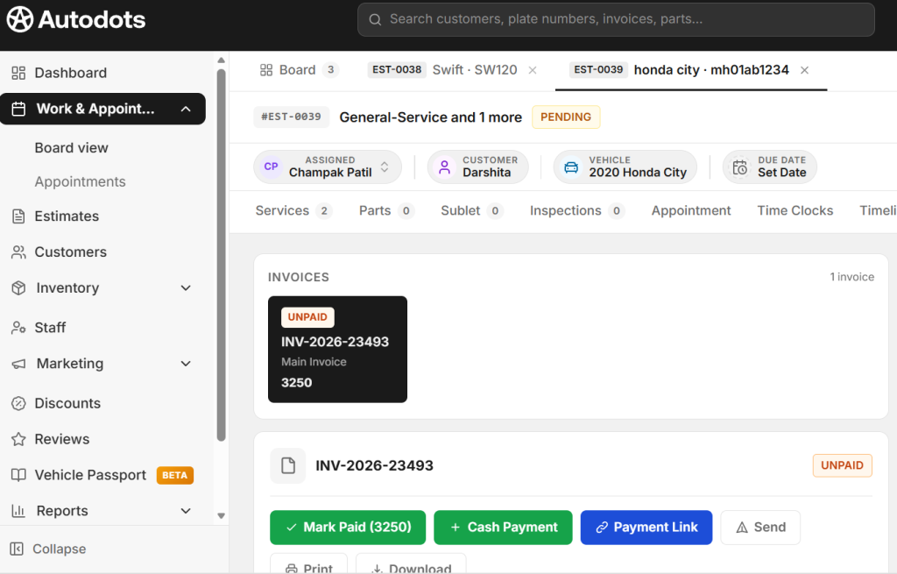Image resolution: width=897 pixels, height=574 pixels.
Task: Open a Payment Link for the invoice
Action: click(x=646, y=528)
